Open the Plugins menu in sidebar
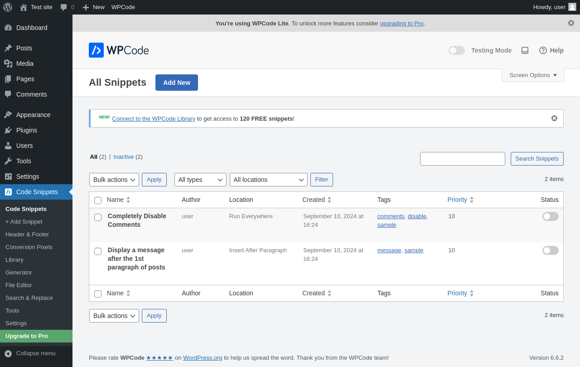This screenshot has width=580, height=367. [x=27, y=130]
